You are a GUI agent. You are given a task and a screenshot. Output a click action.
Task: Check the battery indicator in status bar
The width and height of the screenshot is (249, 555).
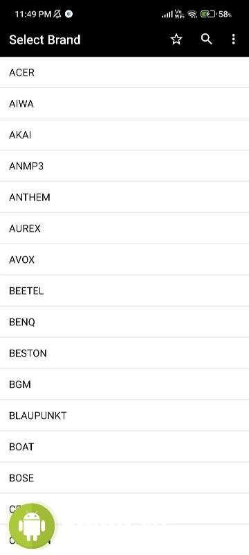(208, 14)
